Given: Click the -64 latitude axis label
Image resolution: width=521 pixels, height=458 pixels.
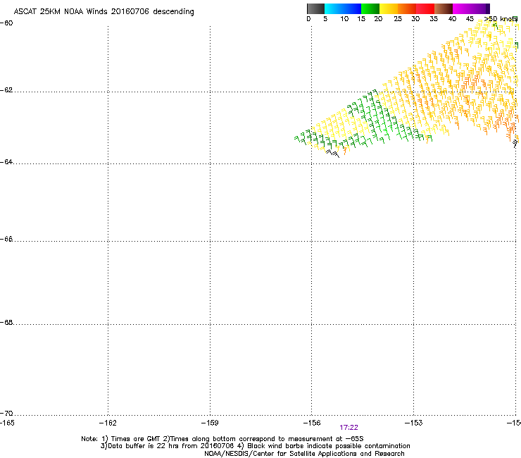Looking at the screenshot, I should click(6, 162).
